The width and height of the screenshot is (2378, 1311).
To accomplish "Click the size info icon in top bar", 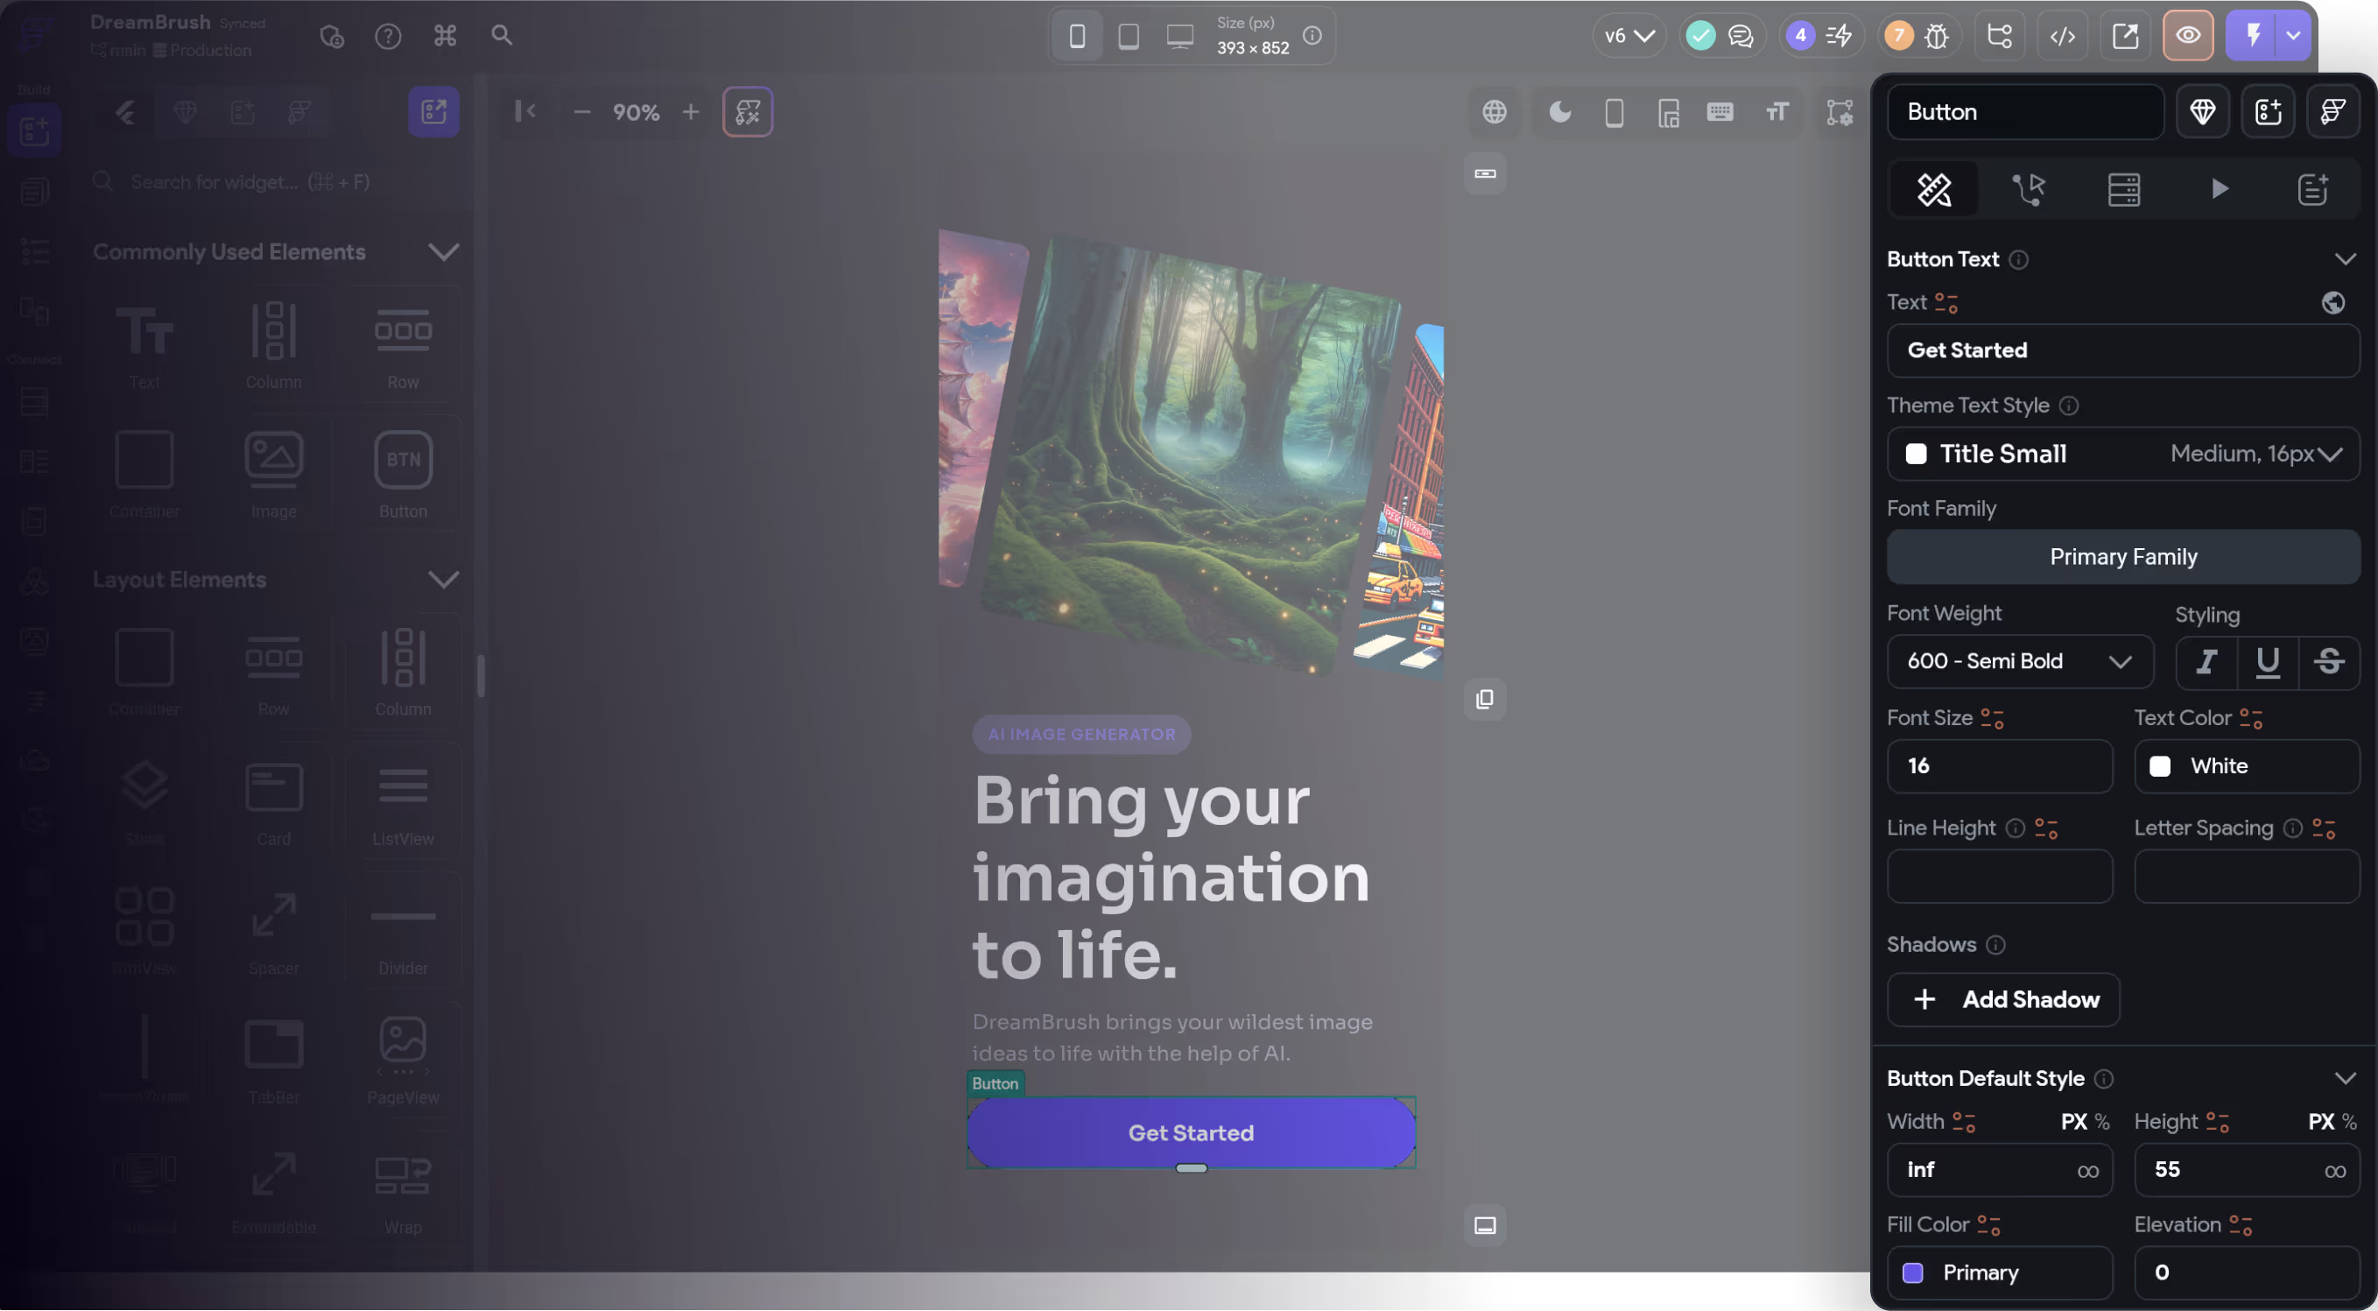I will click(1312, 36).
